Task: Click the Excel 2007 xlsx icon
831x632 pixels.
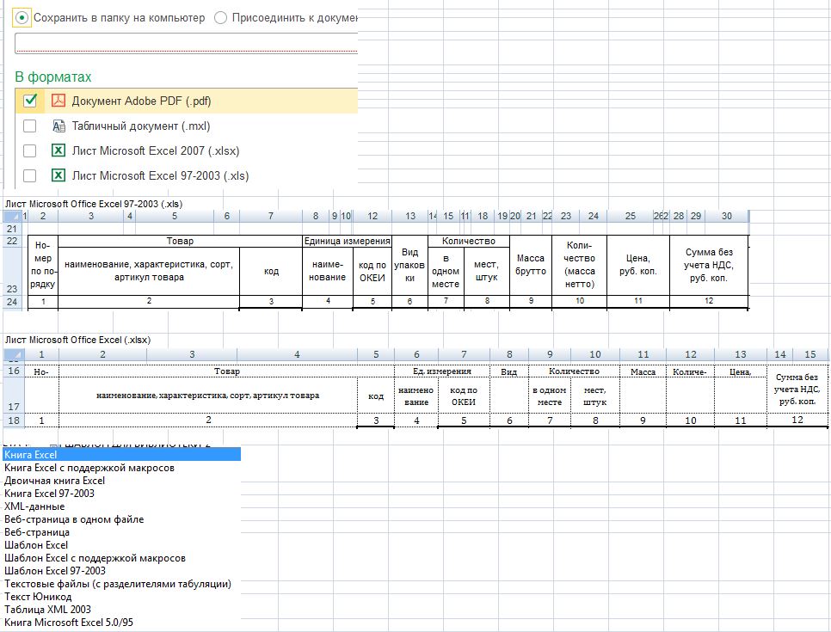Action: click(58, 150)
